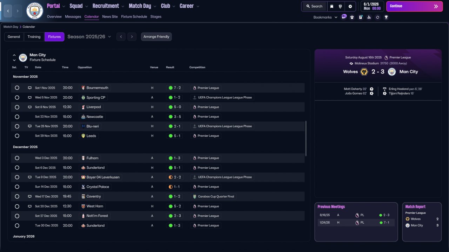This screenshot has height=252, width=449.
Task: Open unread messages icon with 9+ badge
Action: click(344, 17)
